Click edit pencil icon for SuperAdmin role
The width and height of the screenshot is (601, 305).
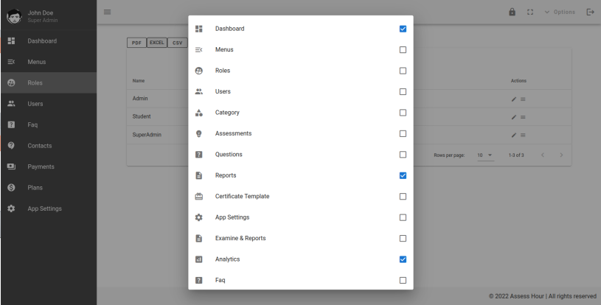513,136
